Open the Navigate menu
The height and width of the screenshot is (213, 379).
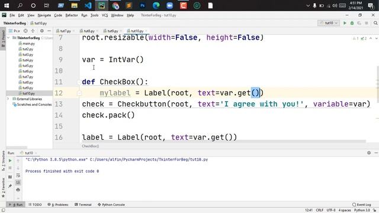(44, 15)
